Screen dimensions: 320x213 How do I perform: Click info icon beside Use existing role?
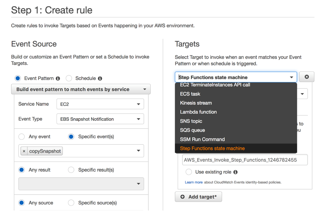point(235,172)
